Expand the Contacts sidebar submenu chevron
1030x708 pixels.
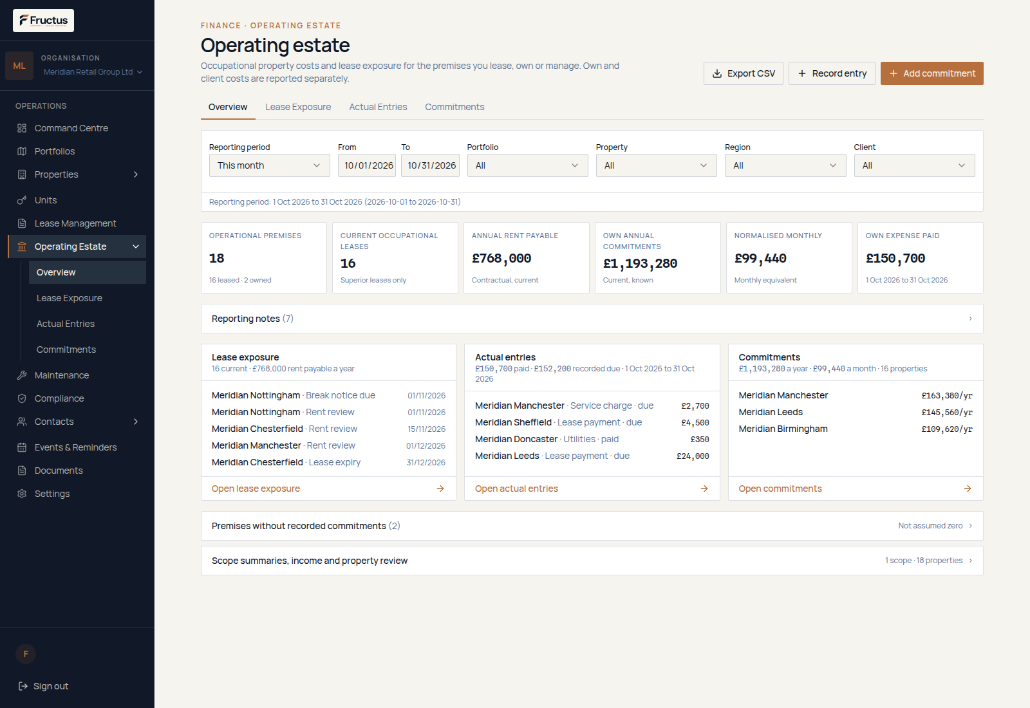[136, 422]
